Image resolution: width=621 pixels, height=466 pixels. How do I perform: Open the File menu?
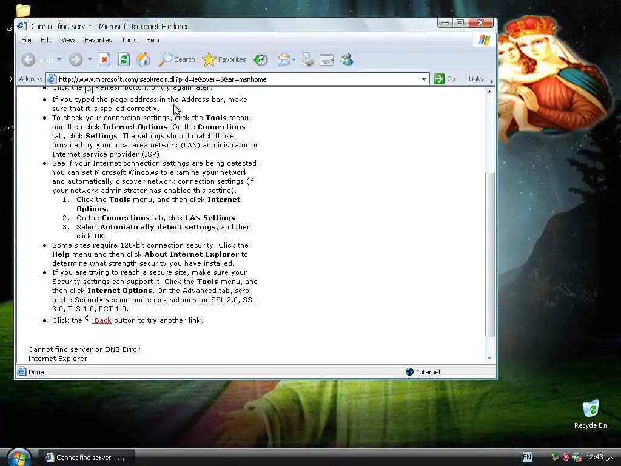[26, 40]
